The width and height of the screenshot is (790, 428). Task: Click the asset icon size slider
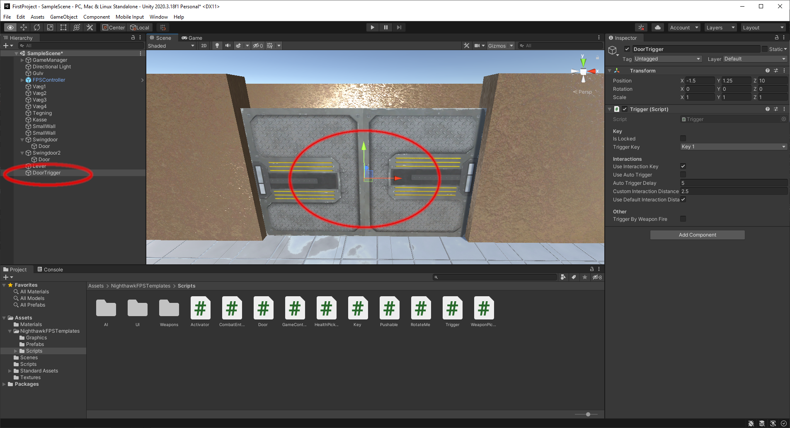coord(588,414)
